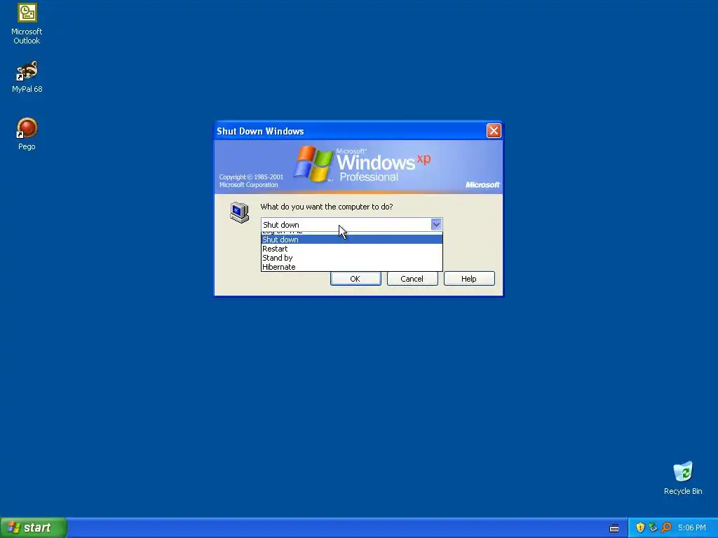The image size is (718, 538).
Task: Choose Stand by from the dropdown list
Action: pos(352,258)
